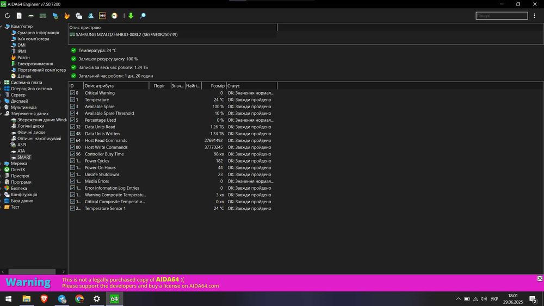Toggle the Data Units Read checkbox
544x306 pixels.
(x=72, y=127)
